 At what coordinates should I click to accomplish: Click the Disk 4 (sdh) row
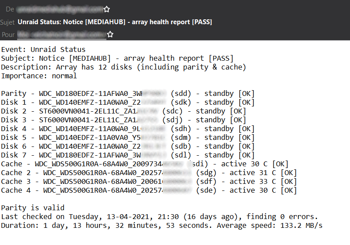click(x=128, y=129)
